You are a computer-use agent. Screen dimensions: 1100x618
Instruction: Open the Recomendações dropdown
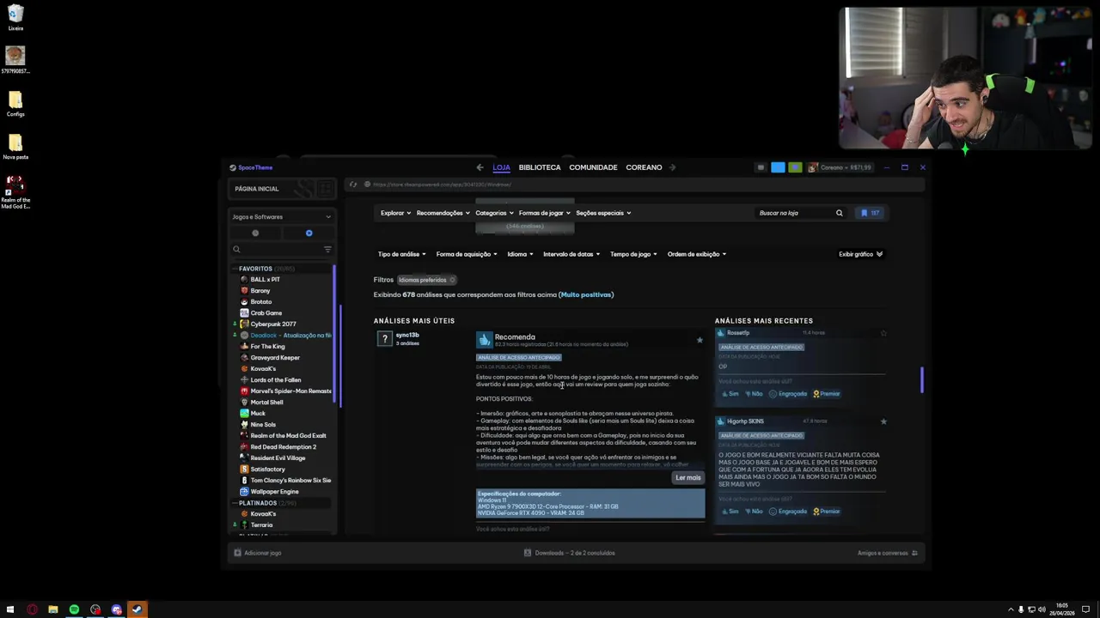click(443, 213)
